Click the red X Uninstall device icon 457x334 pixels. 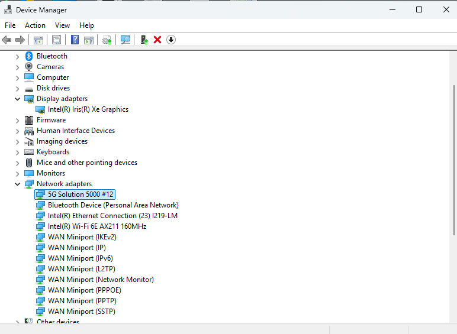pos(157,40)
